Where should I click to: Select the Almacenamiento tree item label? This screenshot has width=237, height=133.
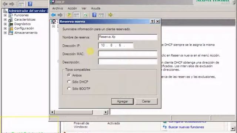click(26, 33)
